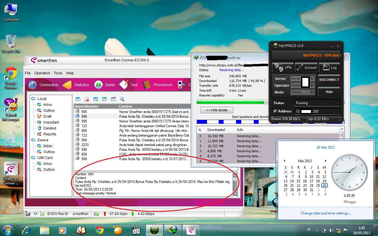The height and width of the screenshot is (236, 378).
Task: Open the Windows Start button
Action: [x=8, y=230]
